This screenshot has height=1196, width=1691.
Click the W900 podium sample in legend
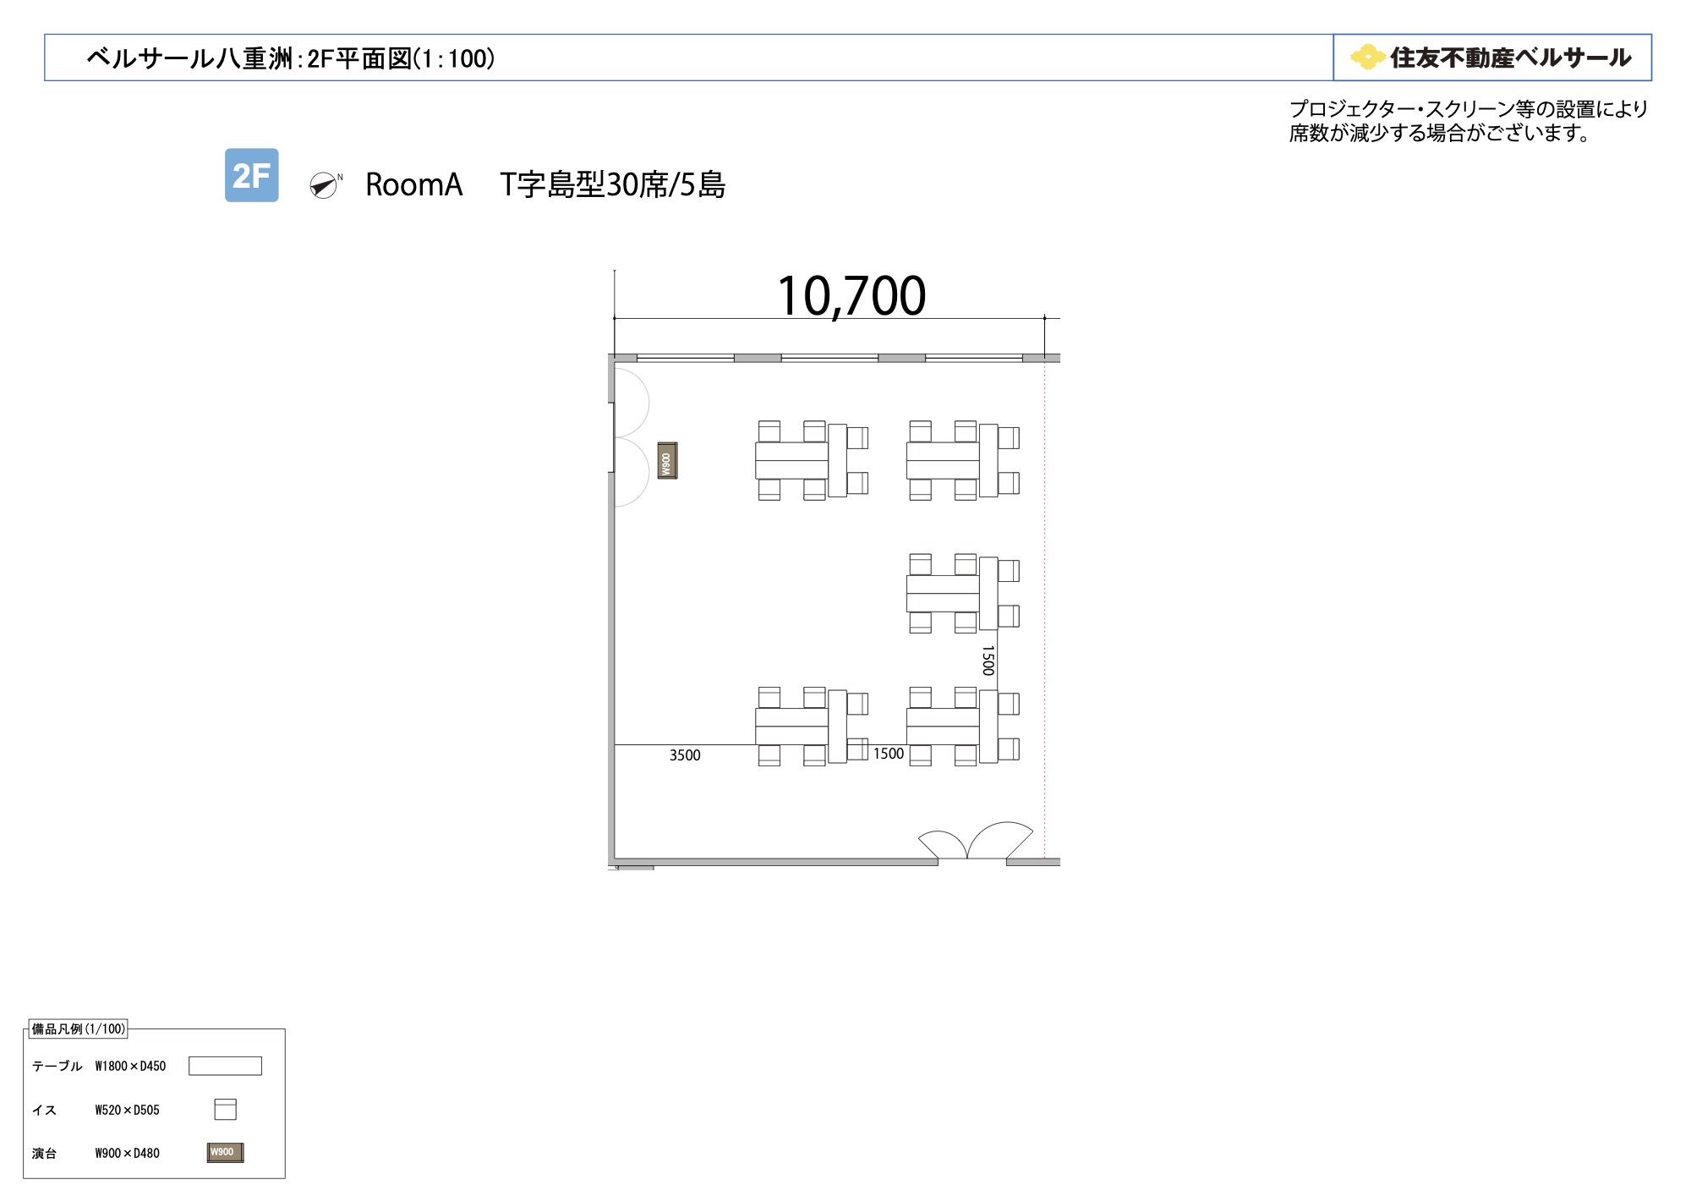225,1152
